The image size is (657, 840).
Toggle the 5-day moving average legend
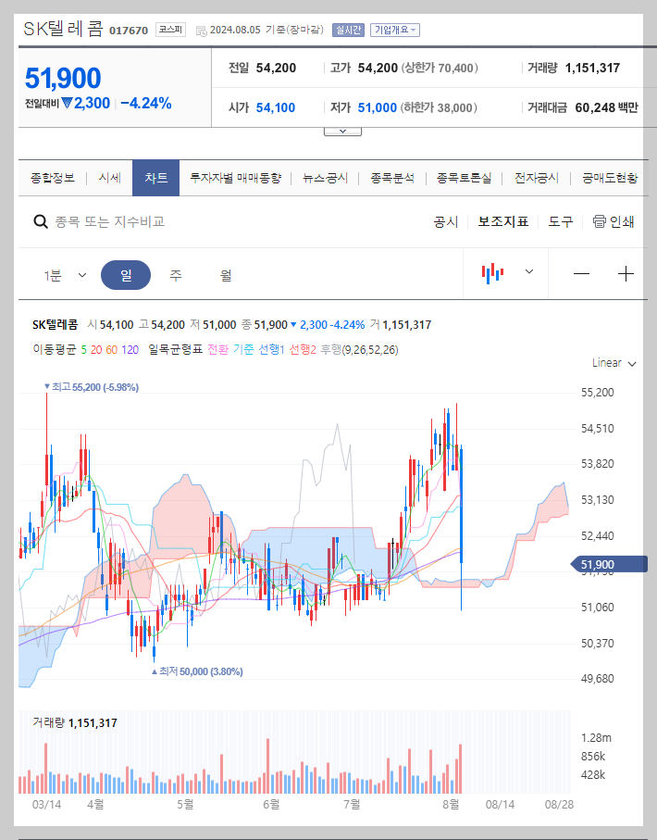point(83,350)
